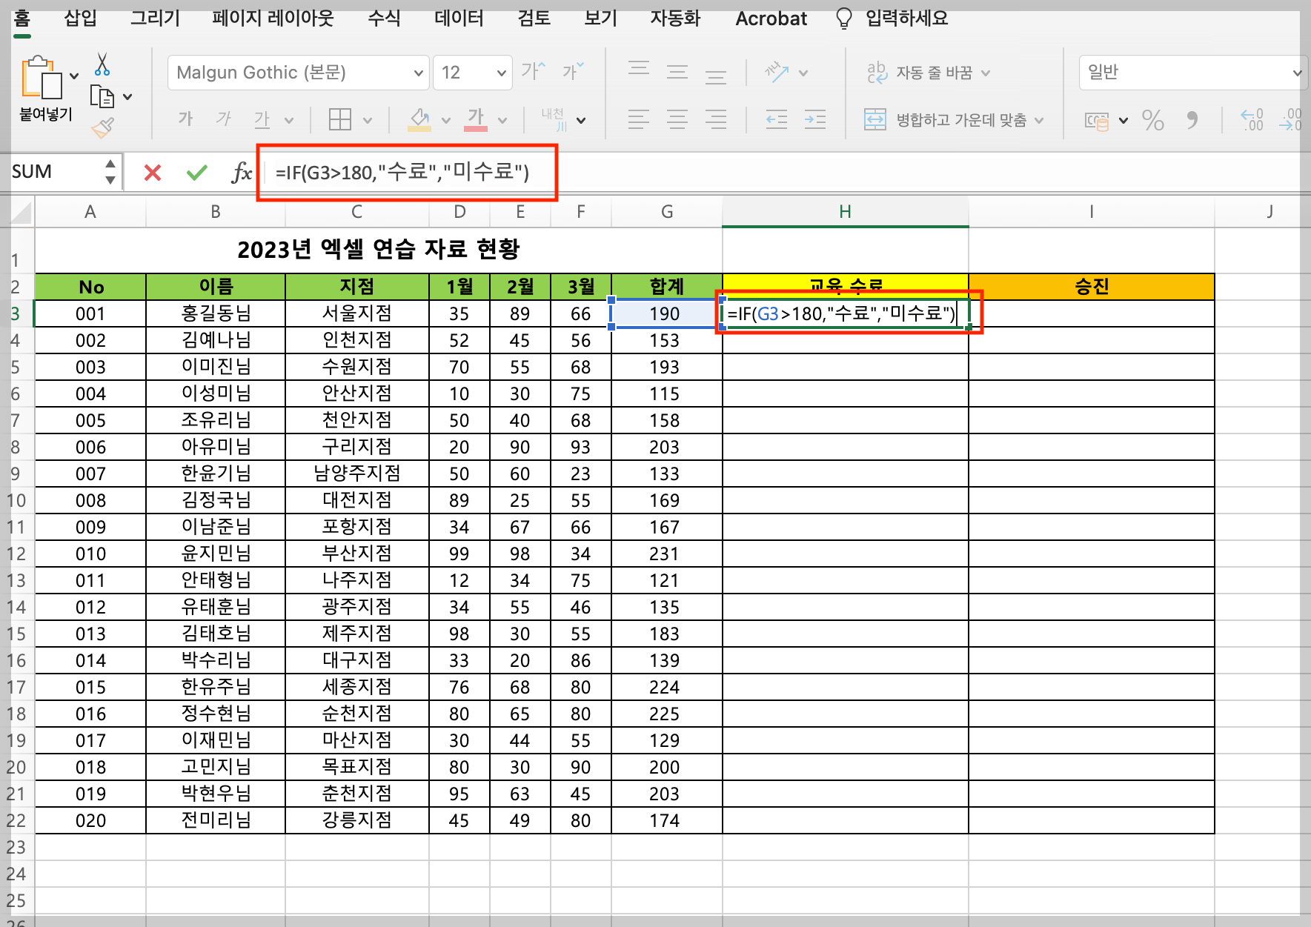
Task: Use the Format Painter icon
Action: (x=104, y=127)
